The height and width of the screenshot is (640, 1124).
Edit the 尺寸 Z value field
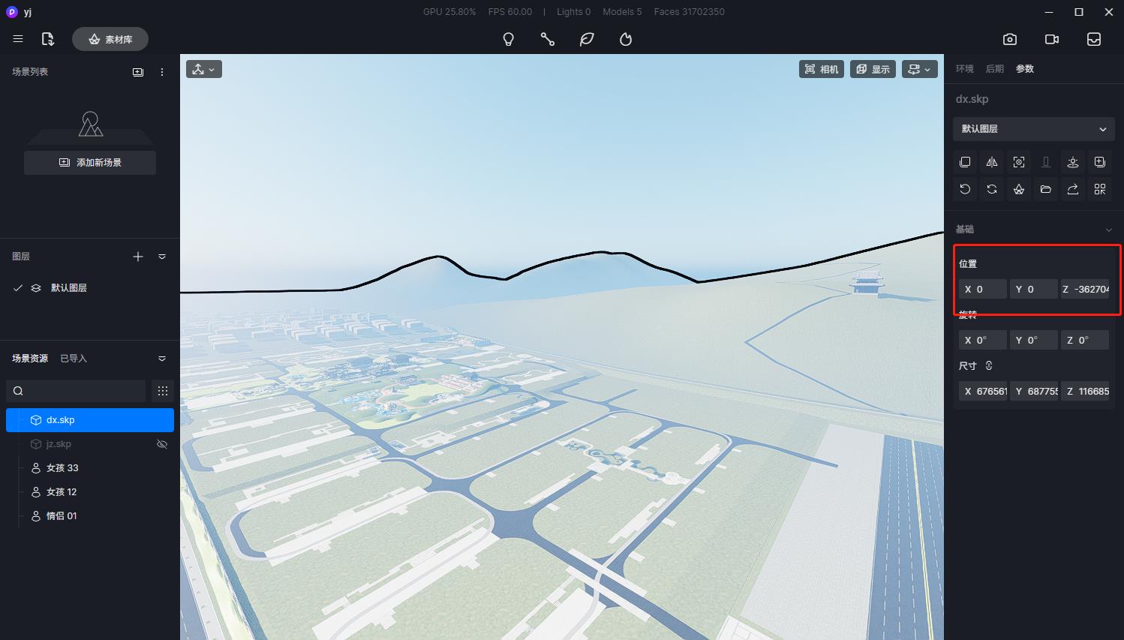click(1085, 391)
